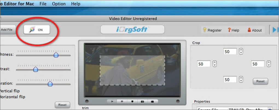Click the top crop value field
The width and height of the screenshot is (279, 110).
click(230, 52)
